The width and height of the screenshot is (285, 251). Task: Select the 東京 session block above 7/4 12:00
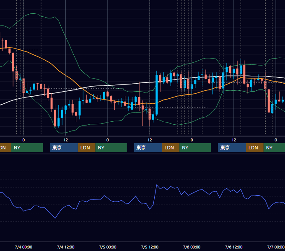click(64, 148)
